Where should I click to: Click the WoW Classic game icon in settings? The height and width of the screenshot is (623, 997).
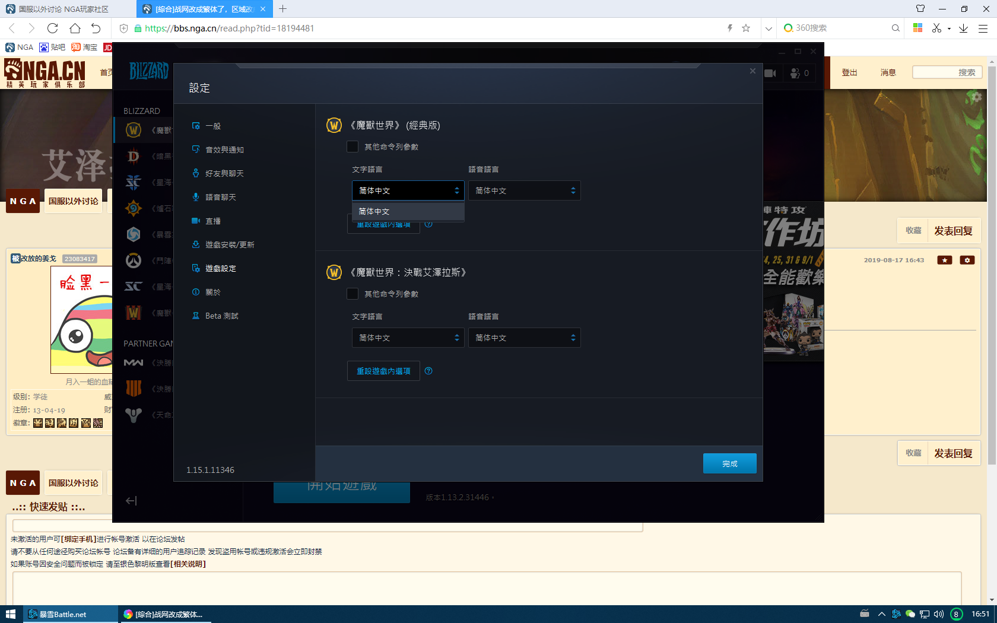[x=334, y=125]
